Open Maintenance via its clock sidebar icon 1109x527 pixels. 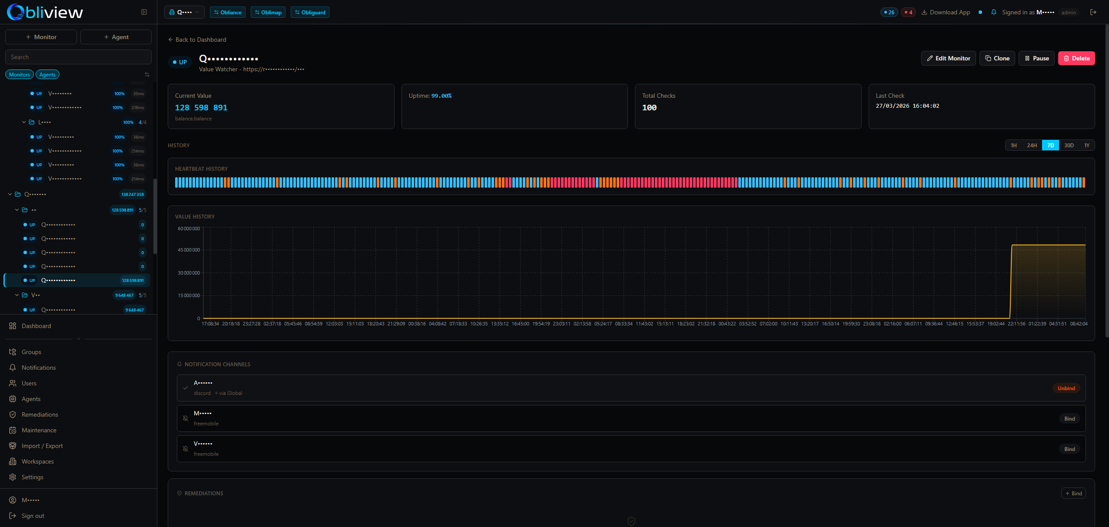pos(13,430)
